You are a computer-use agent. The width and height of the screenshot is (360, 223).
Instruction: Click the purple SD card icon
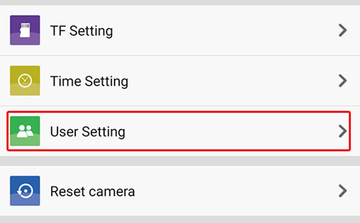25,31
